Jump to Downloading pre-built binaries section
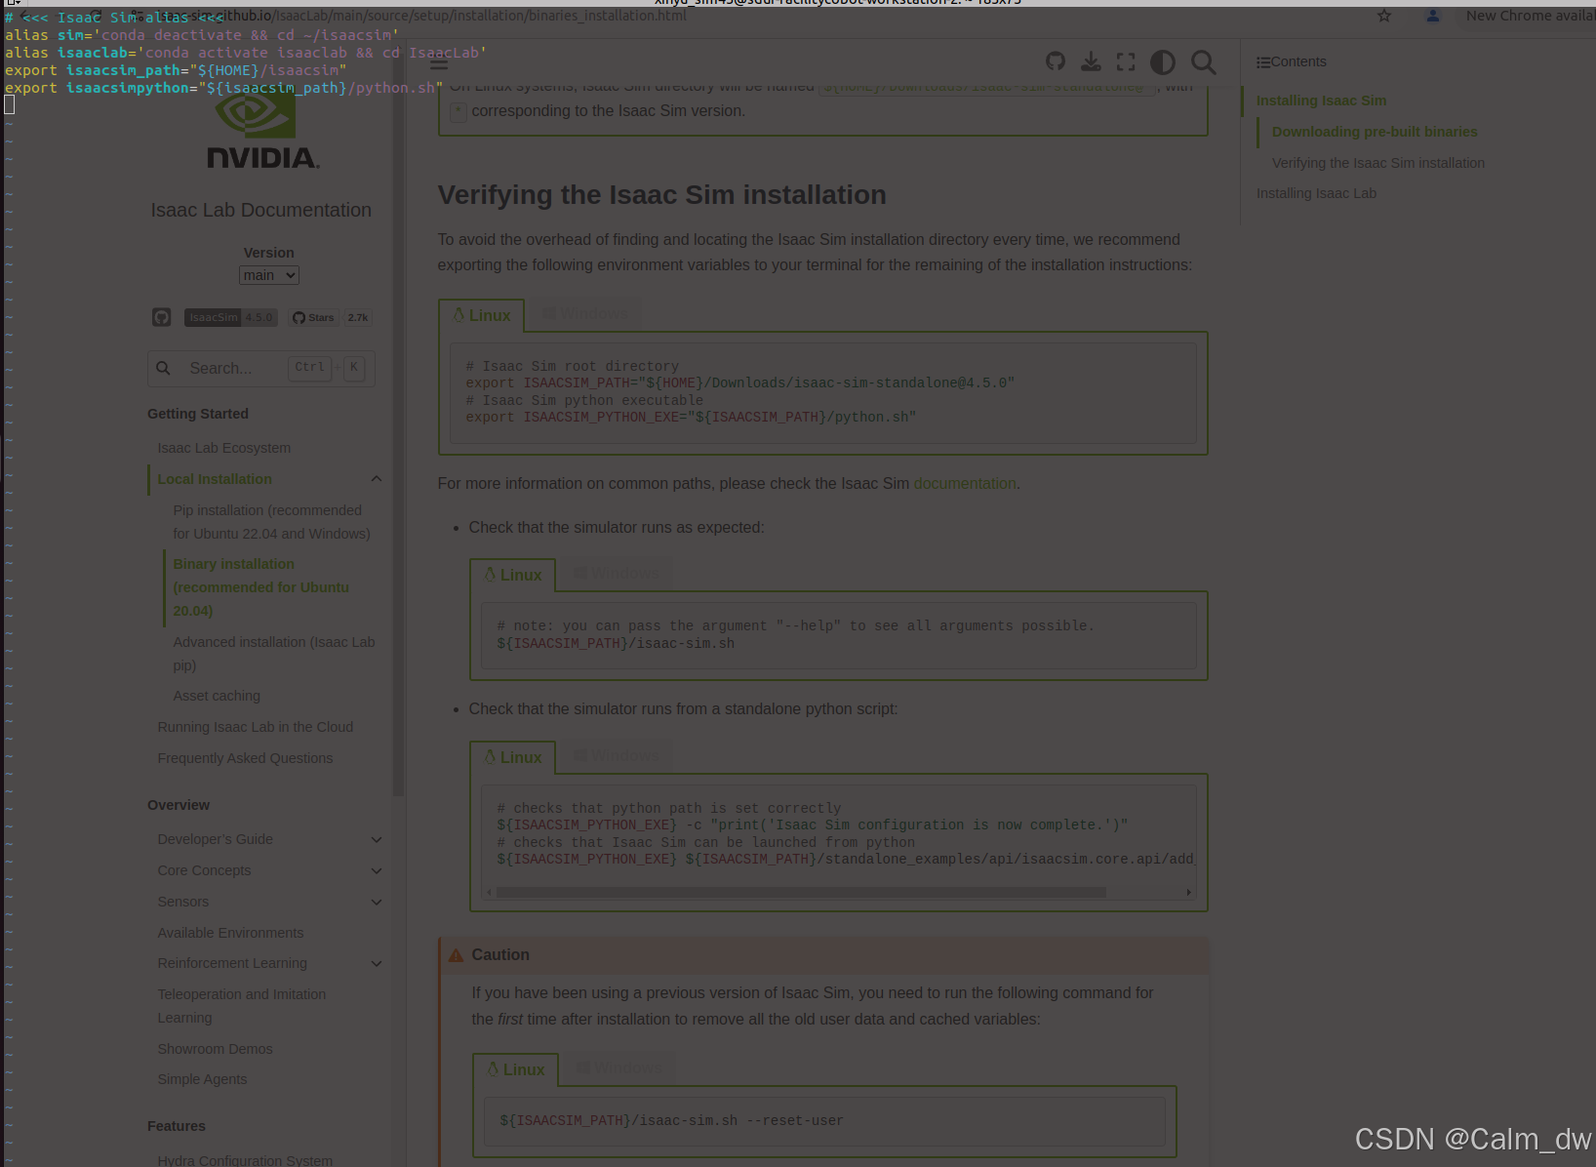Screen dimensions: 1596x1167 pos(1375,132)
